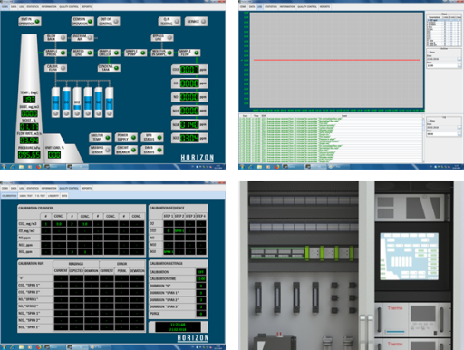464x350 pixels.
Task: Toggle Blow Back valve indicator
Action: click(x=55, y=37)
